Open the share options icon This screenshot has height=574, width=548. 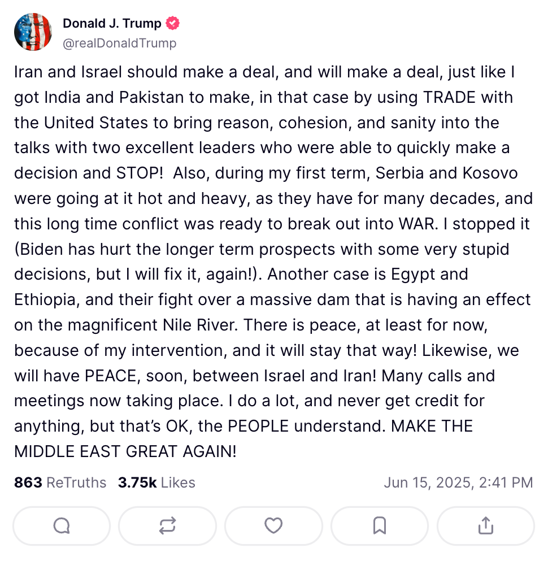point(486,526)
